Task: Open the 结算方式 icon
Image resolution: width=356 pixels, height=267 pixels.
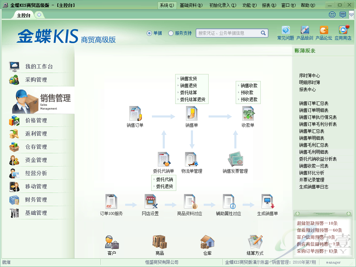Action: click(255, 242)
